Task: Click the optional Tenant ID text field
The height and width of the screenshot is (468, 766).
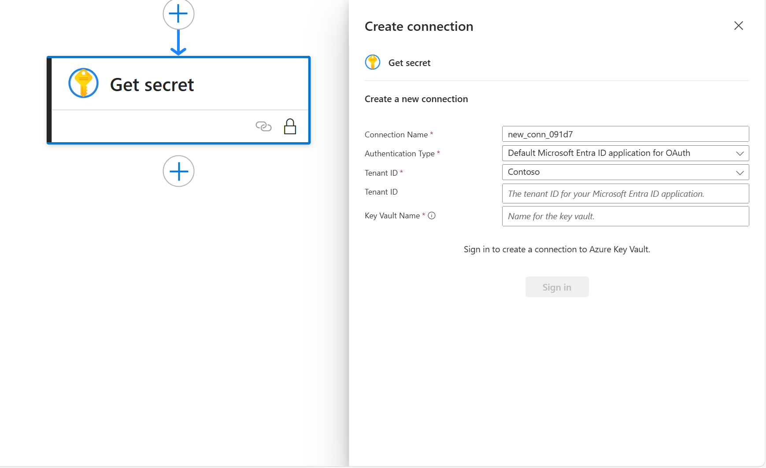Action: [x=625, y=194]
